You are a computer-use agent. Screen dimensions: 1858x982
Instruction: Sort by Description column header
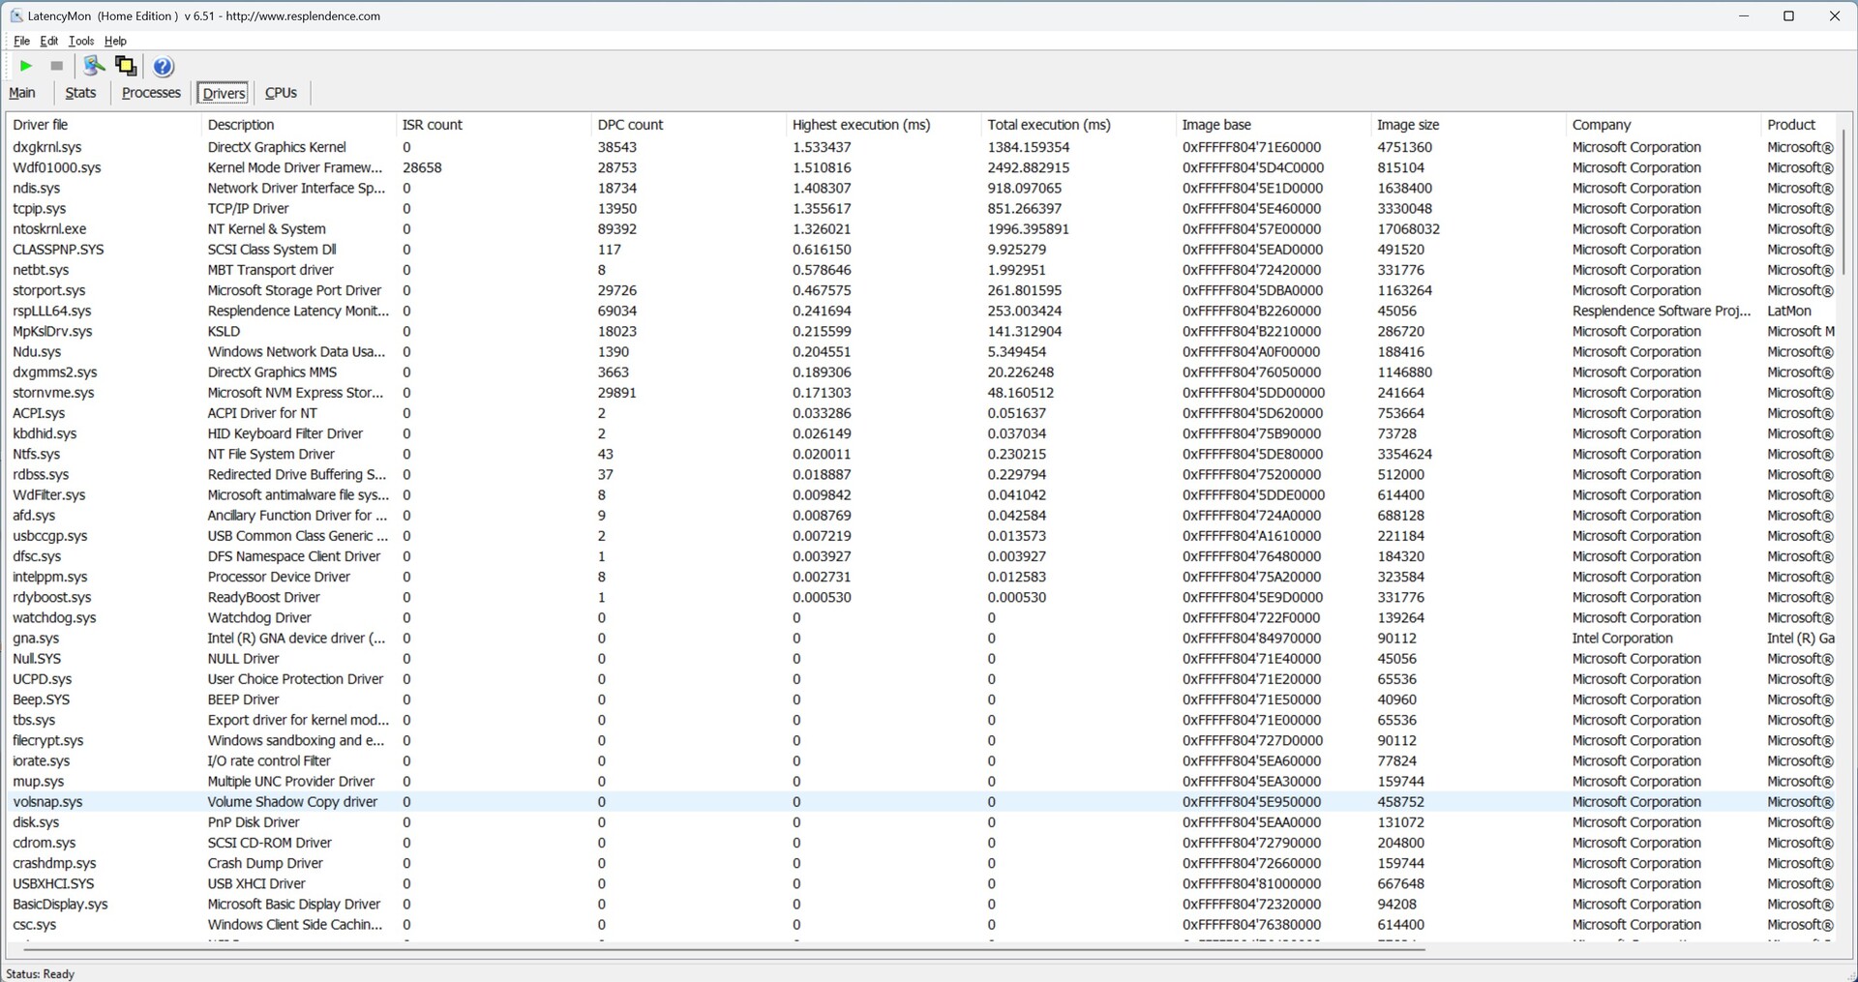pos(298,125)
